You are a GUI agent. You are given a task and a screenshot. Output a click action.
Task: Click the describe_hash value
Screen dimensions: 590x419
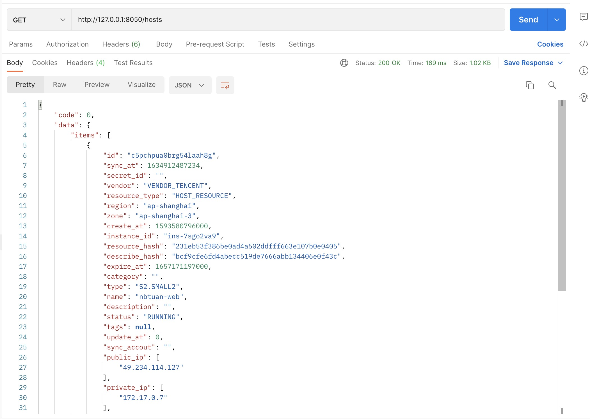pyautogui.click(x=257, y=256)
